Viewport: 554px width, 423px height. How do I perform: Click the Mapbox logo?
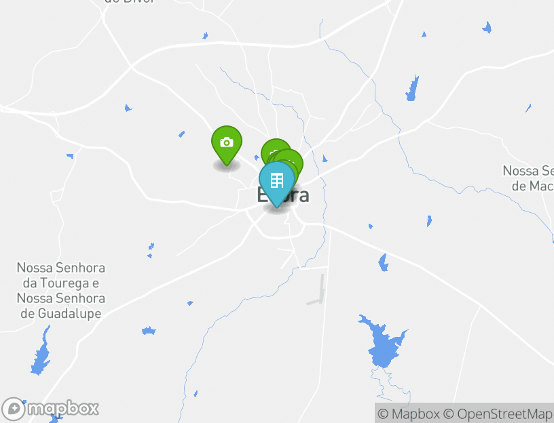tap(50, 409)
